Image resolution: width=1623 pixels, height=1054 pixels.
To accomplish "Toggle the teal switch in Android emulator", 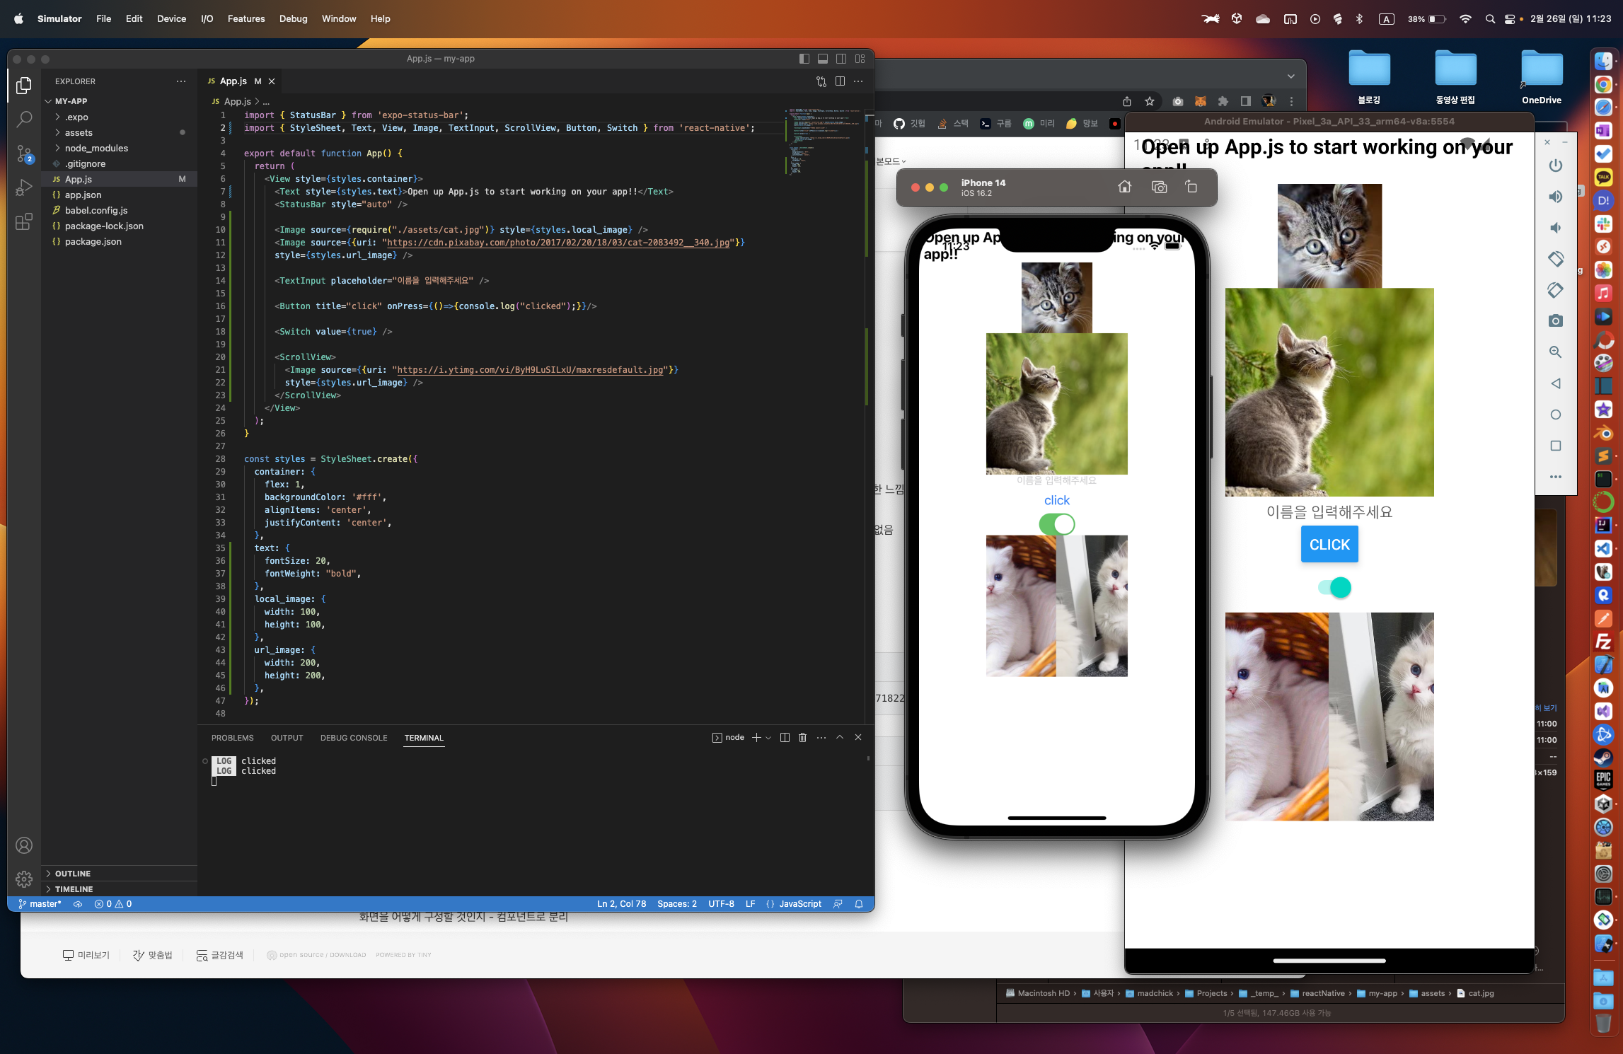I will pos(1334,587).
